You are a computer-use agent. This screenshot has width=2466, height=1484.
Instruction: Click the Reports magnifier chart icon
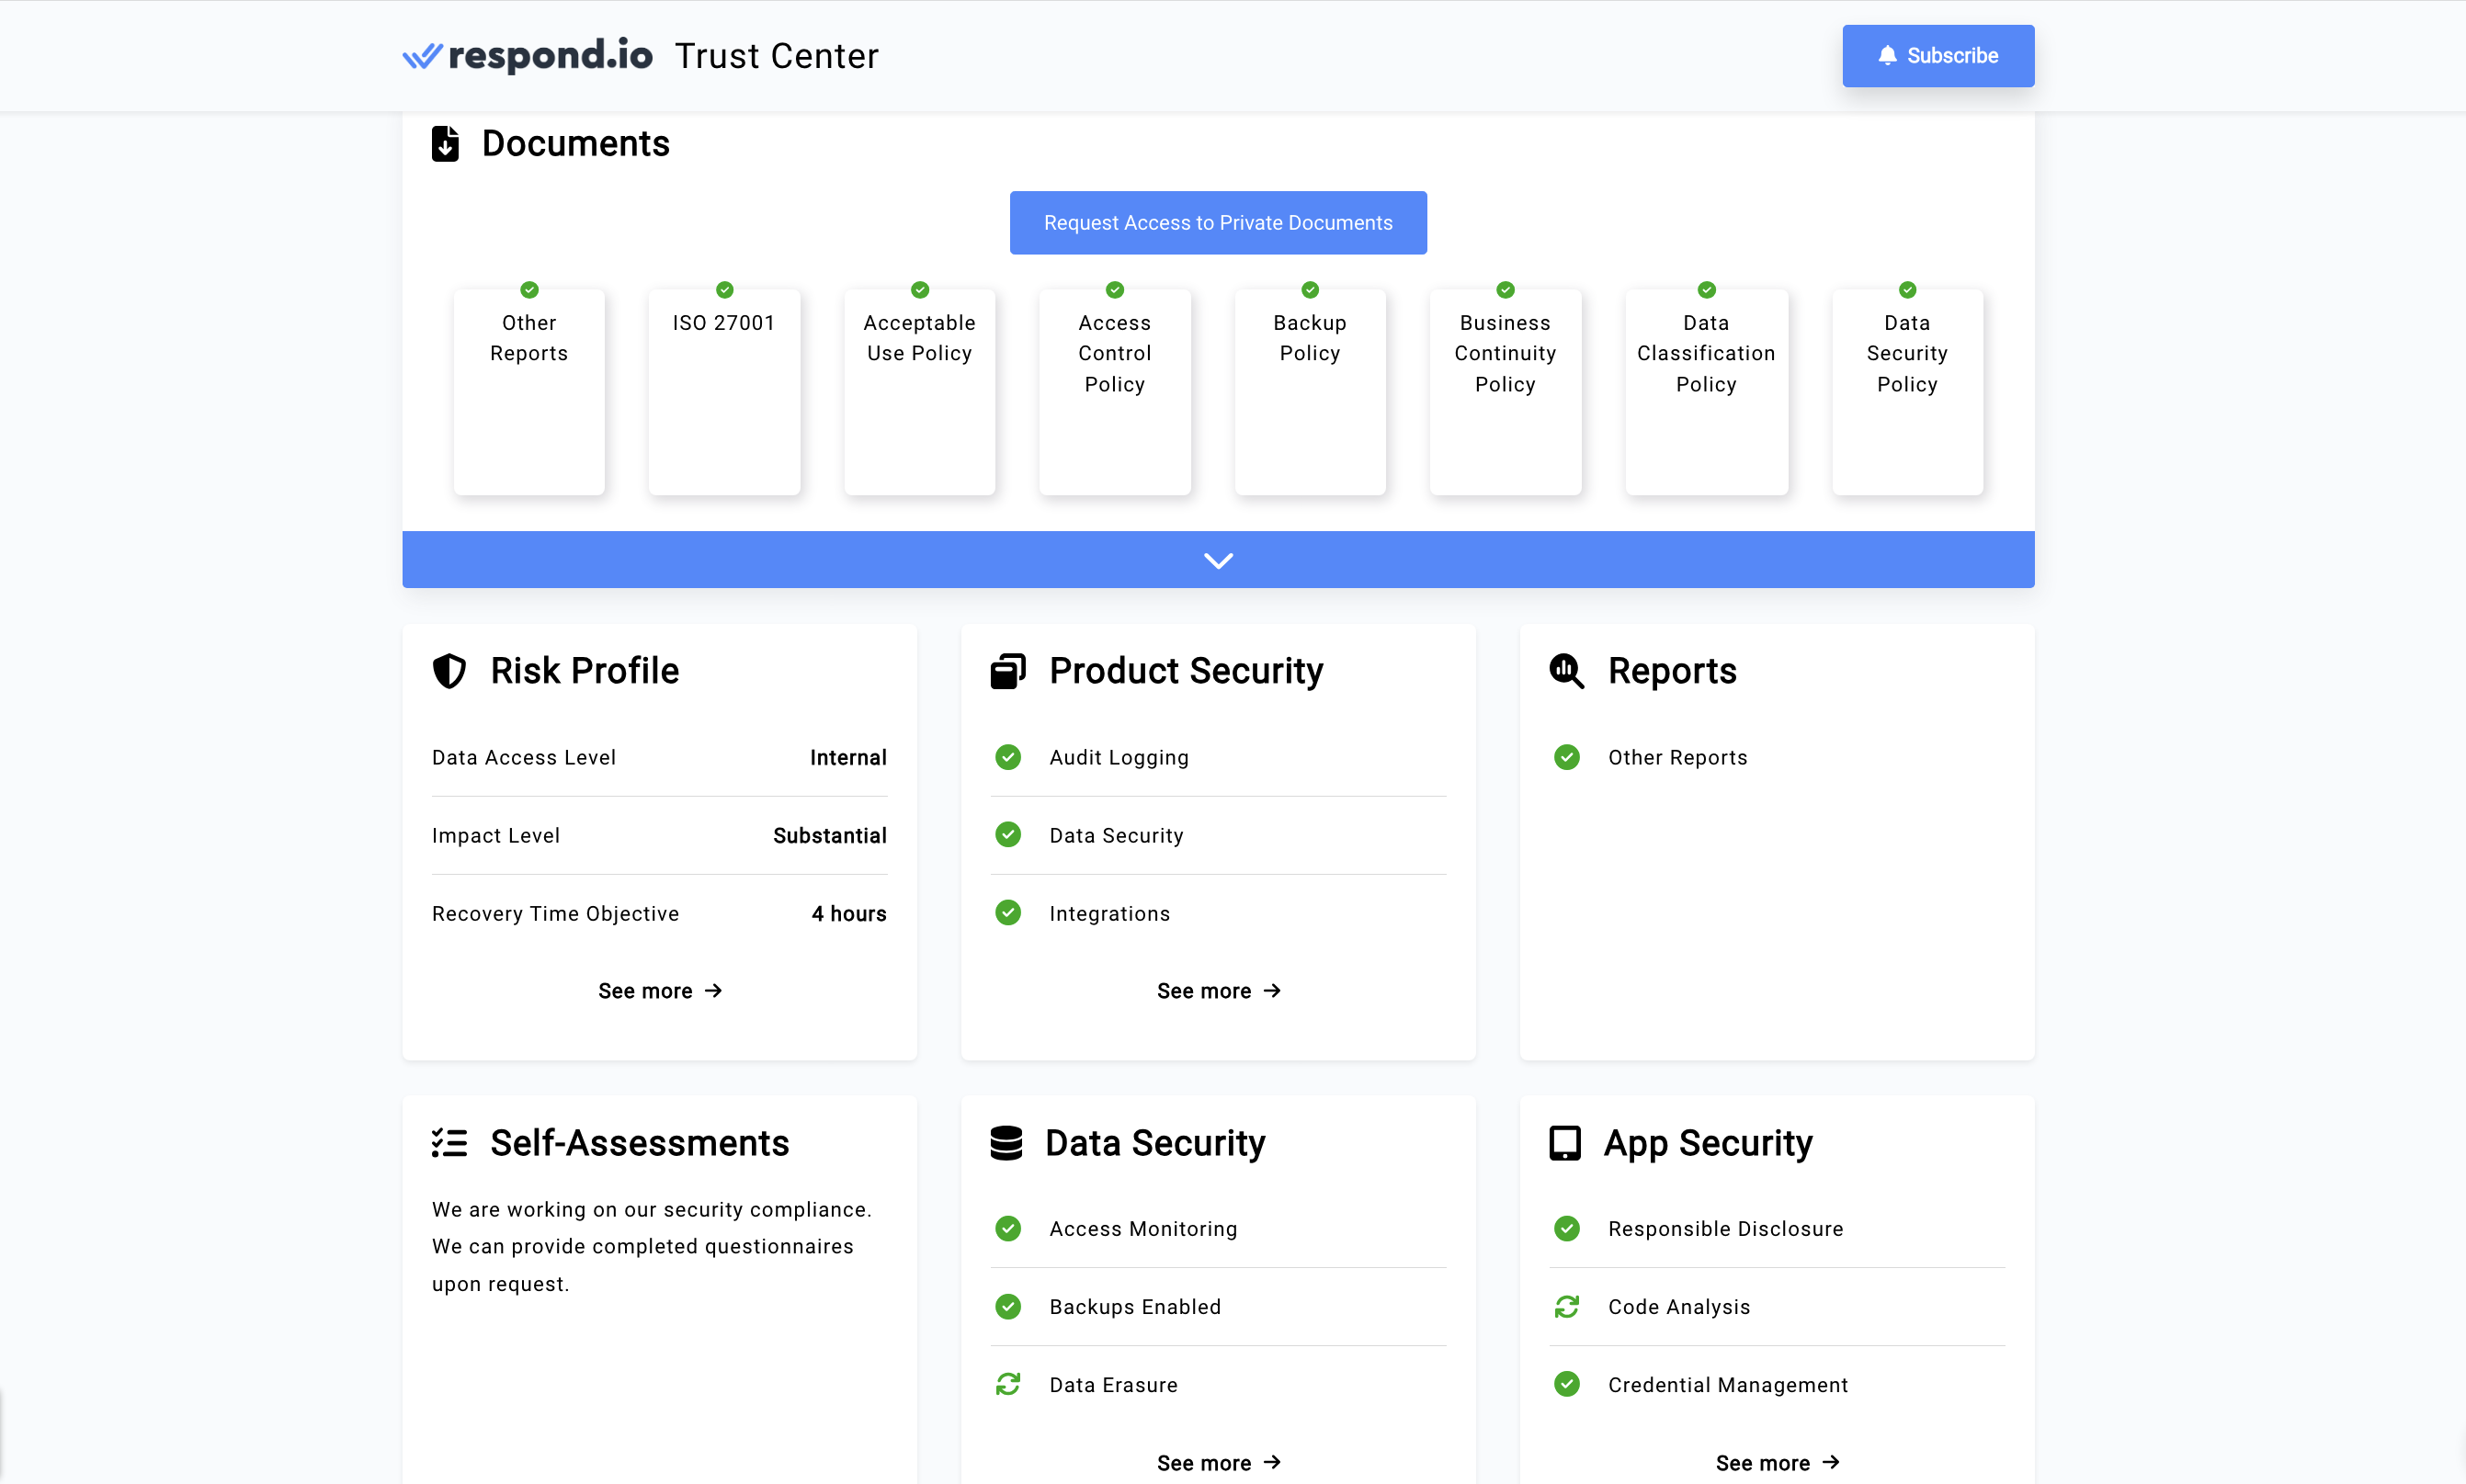(1566, 671)
